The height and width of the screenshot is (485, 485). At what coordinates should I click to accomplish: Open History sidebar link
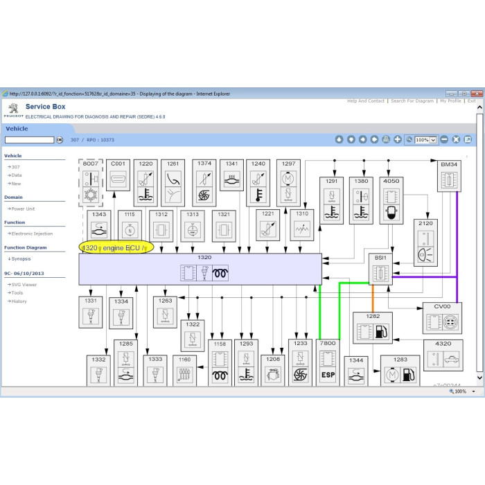click(19, 301)
